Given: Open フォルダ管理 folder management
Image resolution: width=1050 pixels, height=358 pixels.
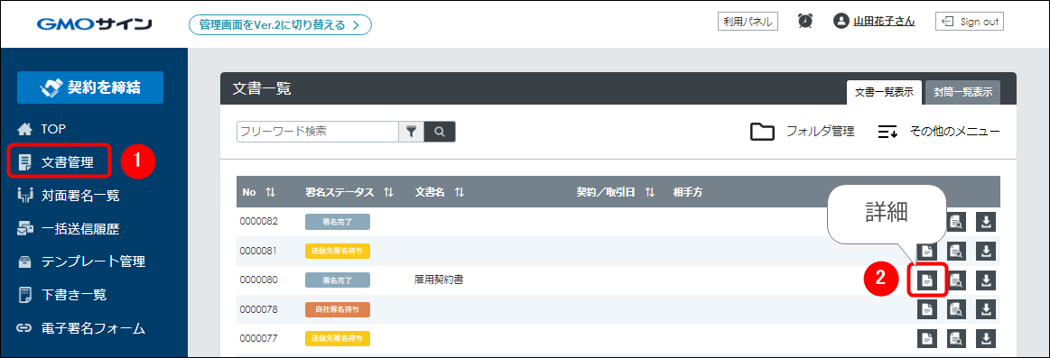Looking at the screenshot, I should click(x=803, y=131).
